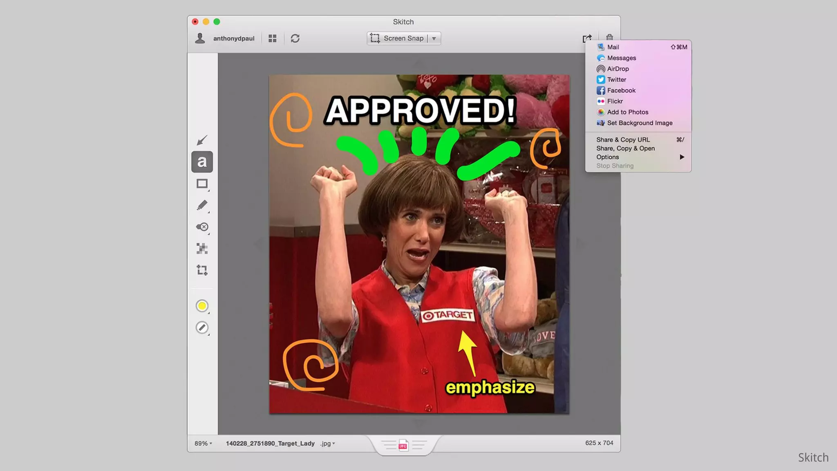Click the Sync refresh icon
The image size is (837, 471).
295,38
